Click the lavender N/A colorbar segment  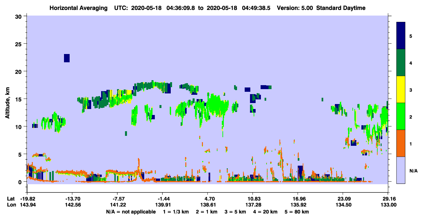click(401, 170)
